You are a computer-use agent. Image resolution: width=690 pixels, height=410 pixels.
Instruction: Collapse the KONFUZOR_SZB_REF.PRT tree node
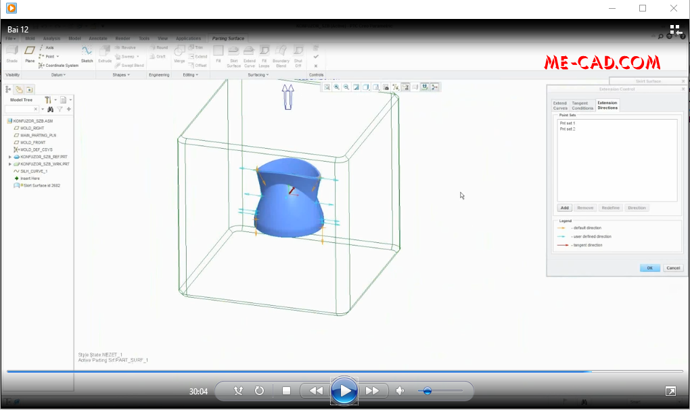(9, 156)
